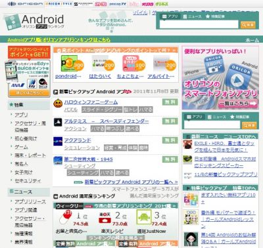
Task: Select the ニュース tab in sidebar search
Action: coord(216,117)
